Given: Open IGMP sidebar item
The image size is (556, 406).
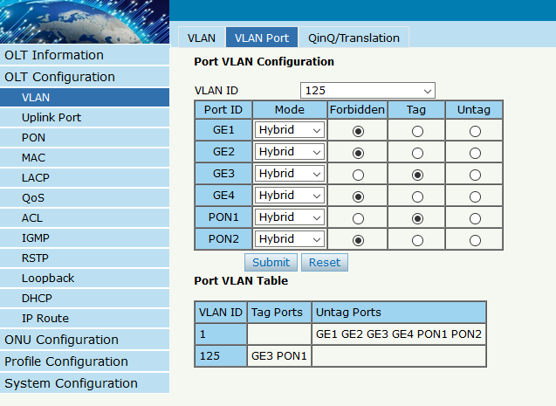Looking at the screenshot, I should [x=85, y=238].
